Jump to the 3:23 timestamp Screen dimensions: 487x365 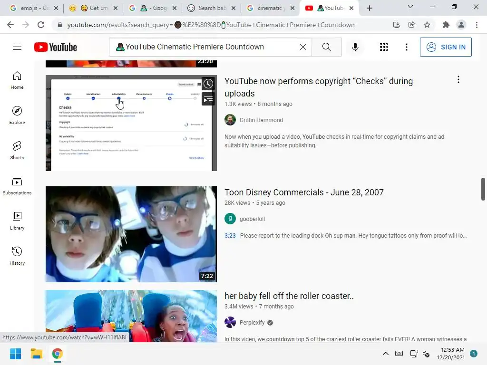coord(230,236)
